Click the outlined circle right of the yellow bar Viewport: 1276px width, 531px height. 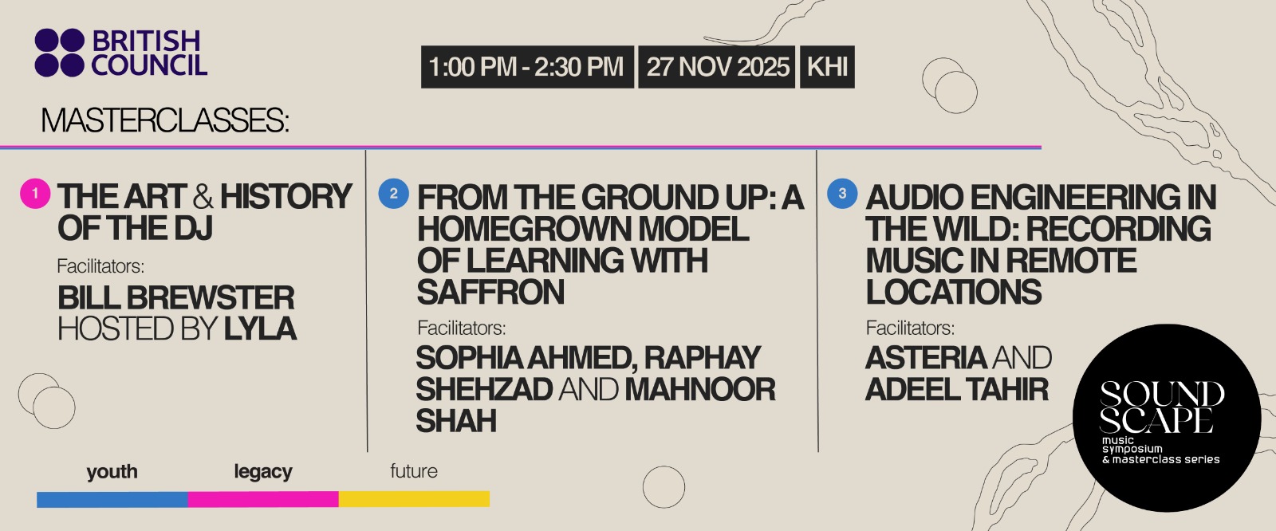click(x=664, y=487)
